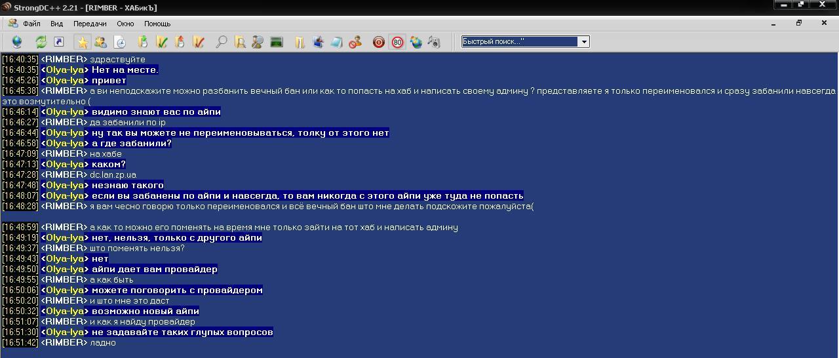The image size is (839, 358).
Task: Click into the Быстрый поиск search field
Action: click(x=518, y=42)
